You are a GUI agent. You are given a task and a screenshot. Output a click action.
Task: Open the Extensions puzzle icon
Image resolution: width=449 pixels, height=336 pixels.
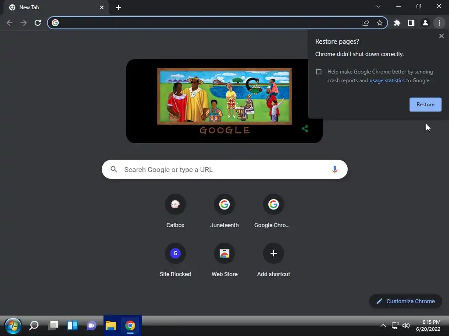tap(397, 23)
